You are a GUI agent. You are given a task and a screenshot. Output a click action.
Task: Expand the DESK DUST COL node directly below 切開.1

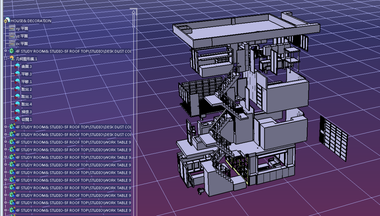pyautogui.click(x=6, y=127)
